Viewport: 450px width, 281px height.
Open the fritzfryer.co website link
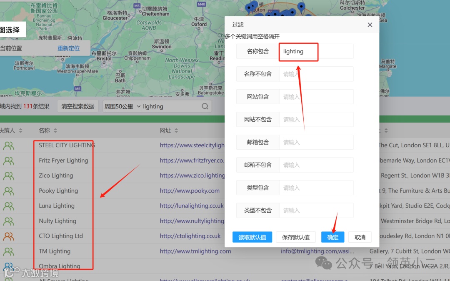[192, 161]
